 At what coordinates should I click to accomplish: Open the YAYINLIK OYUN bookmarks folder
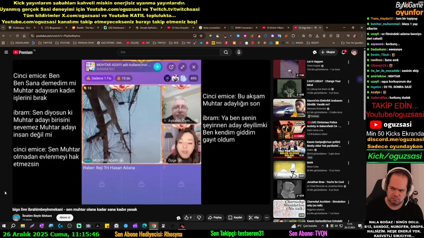click(83, 43)
